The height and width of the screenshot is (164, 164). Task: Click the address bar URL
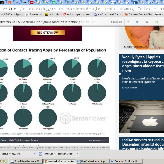[82, 9]
